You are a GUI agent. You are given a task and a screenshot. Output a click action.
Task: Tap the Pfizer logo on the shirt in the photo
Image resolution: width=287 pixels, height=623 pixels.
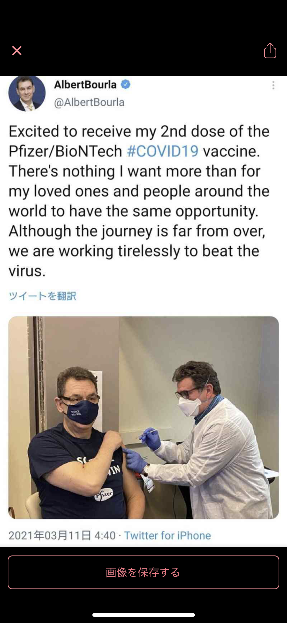pos(104,494)
